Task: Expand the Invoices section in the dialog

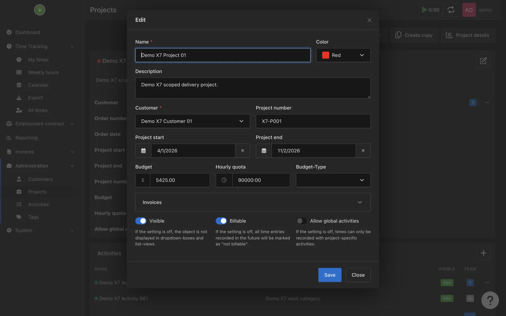Action: point(253,202)
